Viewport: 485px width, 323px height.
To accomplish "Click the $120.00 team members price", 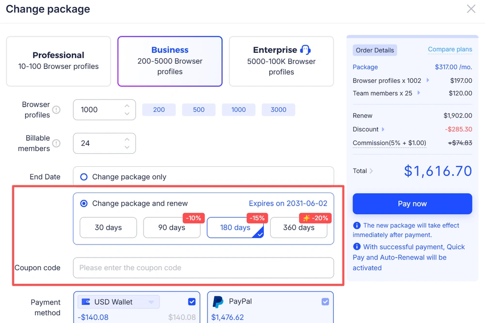I will click(461, 93).
